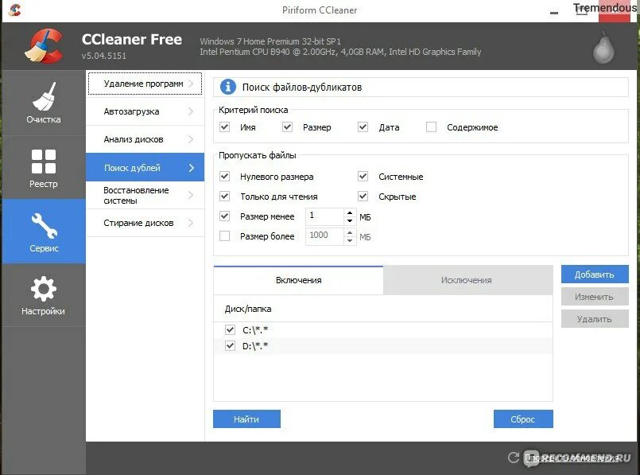Increase Размер более value with up arrow
Screen dimensions: 640x475
(x=350, y=233)
